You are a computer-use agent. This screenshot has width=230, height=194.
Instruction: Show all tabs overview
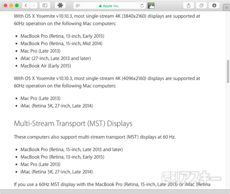(201, 6)
